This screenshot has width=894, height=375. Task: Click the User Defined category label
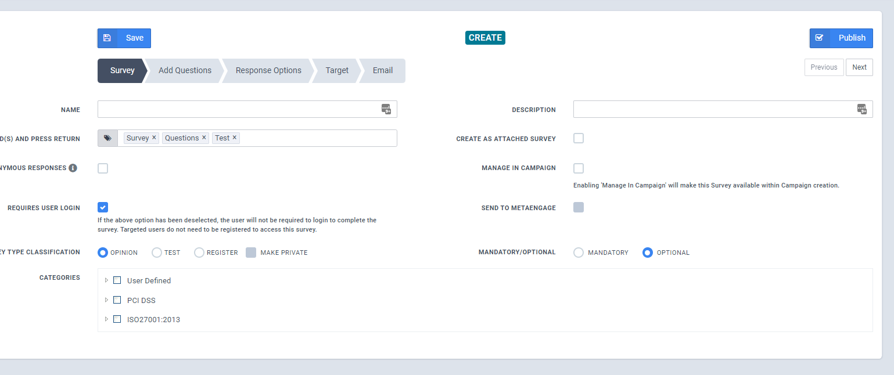click(x=149, y=280)
